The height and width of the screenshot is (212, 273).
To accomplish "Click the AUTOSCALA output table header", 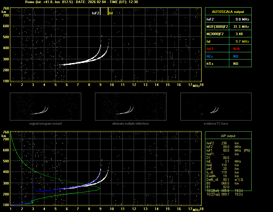I will [x=228, y=12].
